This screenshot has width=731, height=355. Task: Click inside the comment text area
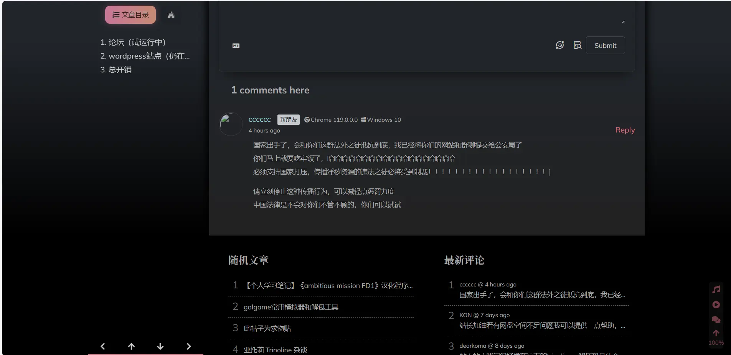click(x=426, y=13)
